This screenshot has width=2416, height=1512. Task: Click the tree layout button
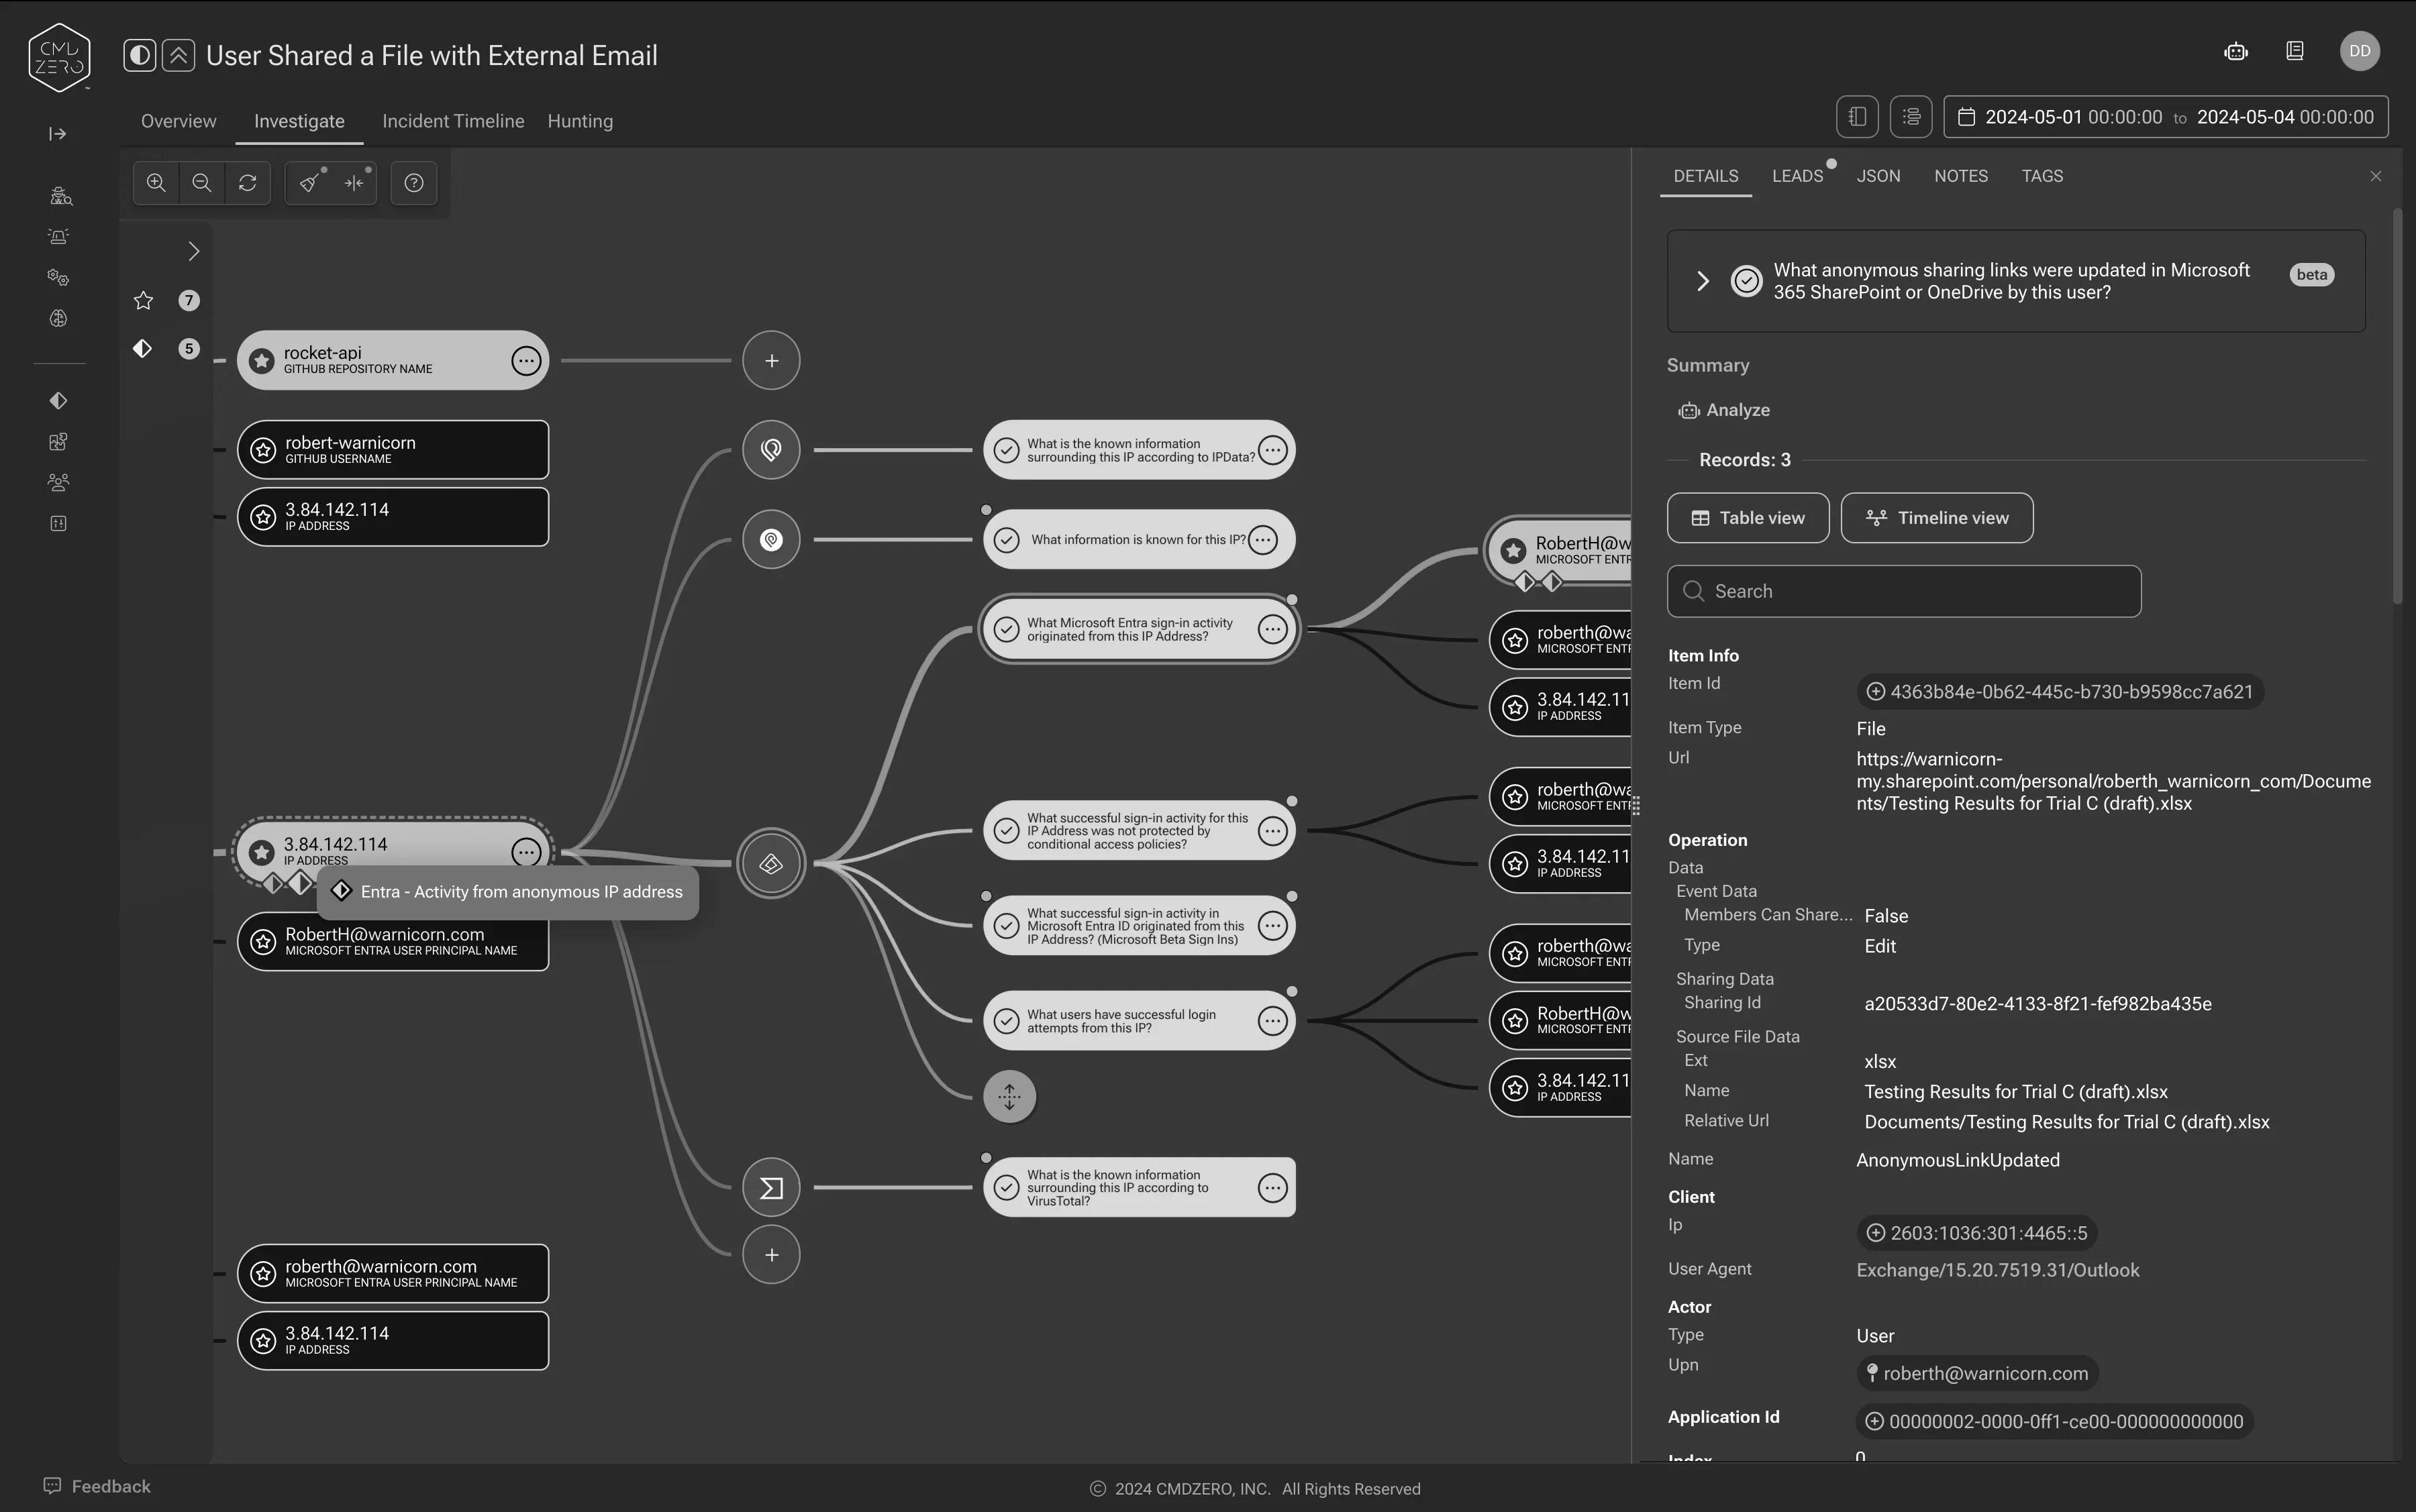1912,117
